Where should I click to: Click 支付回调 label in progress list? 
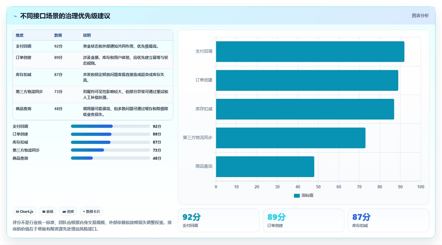tap(20, 127)
